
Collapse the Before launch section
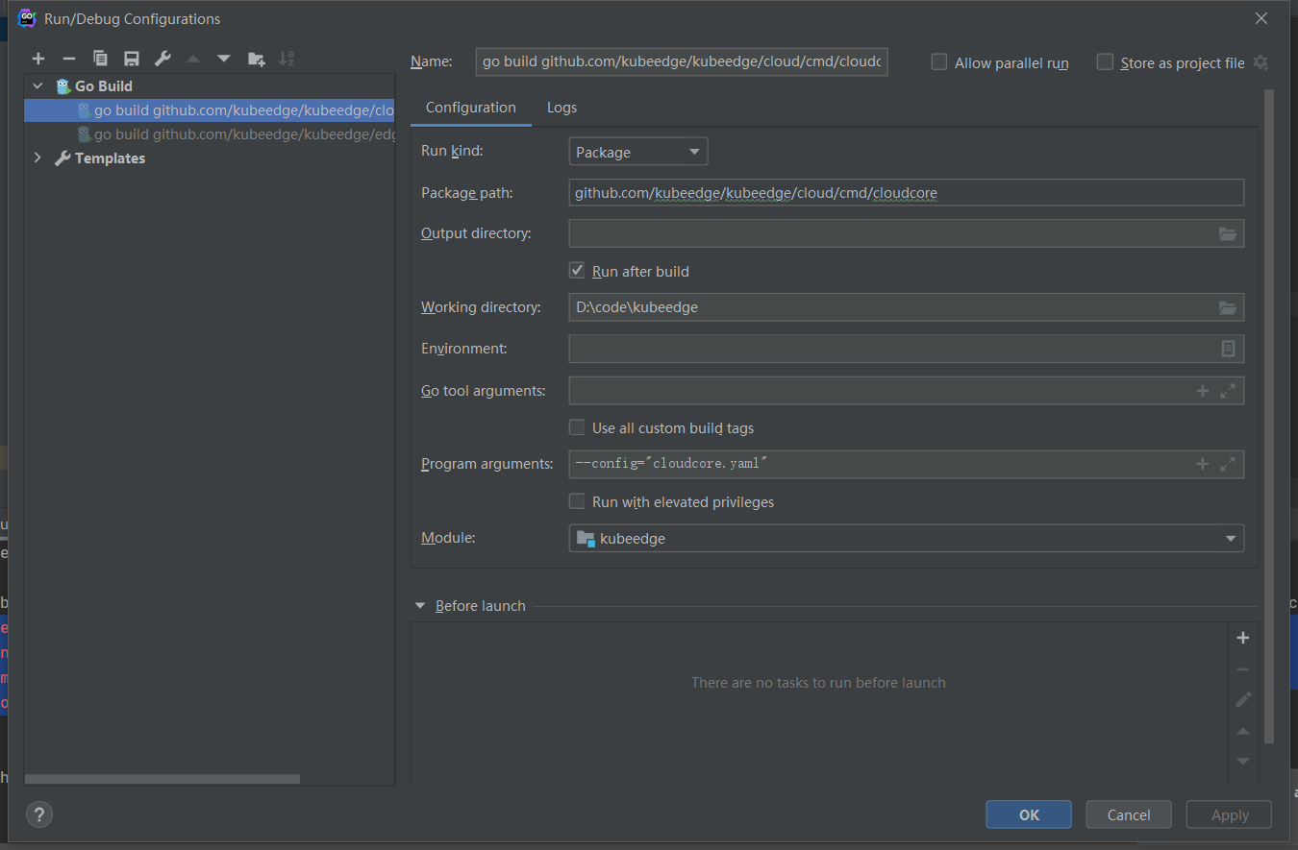pyautogui.click(x=419, y=605)
